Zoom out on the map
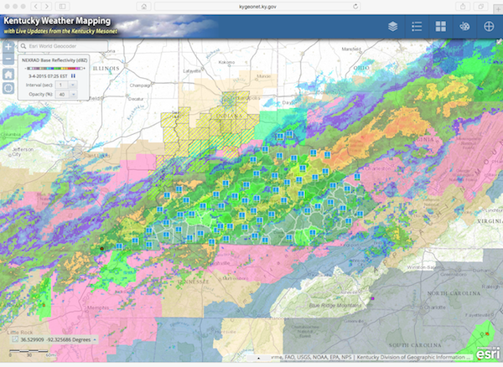 pos(8,59)
